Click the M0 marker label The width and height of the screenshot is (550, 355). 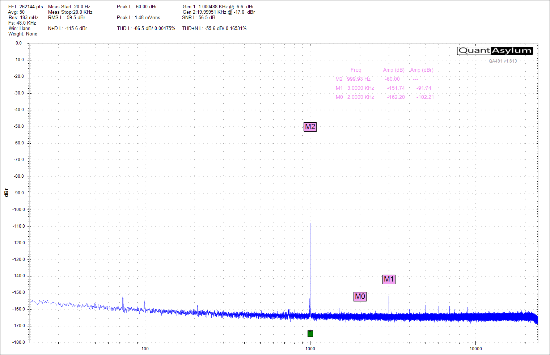click(x=360, y=296)
